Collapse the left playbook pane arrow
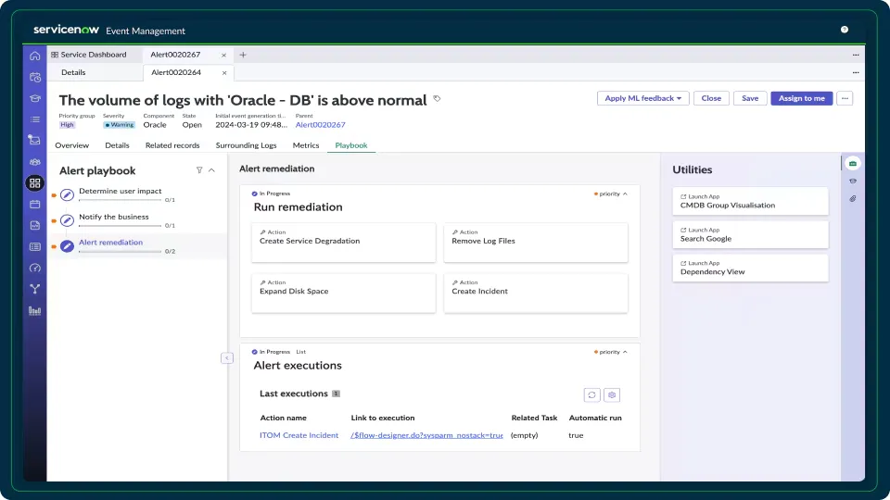The width and height of the screenshot is (890, 500). (227, 357)
